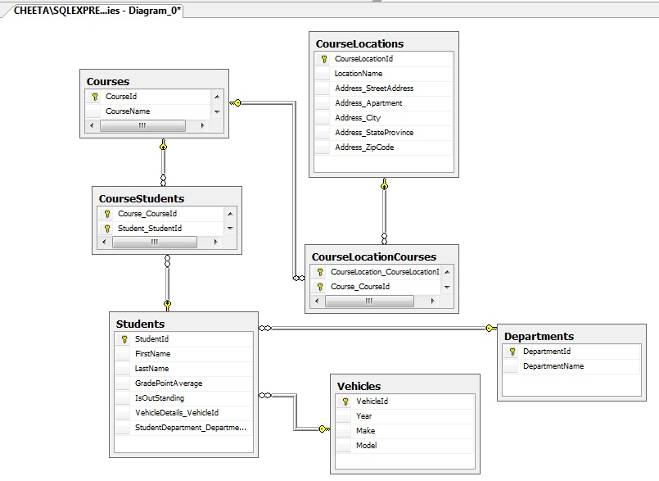Select relationship key endpoint left of Vehicles table

(x=324, y=429)
